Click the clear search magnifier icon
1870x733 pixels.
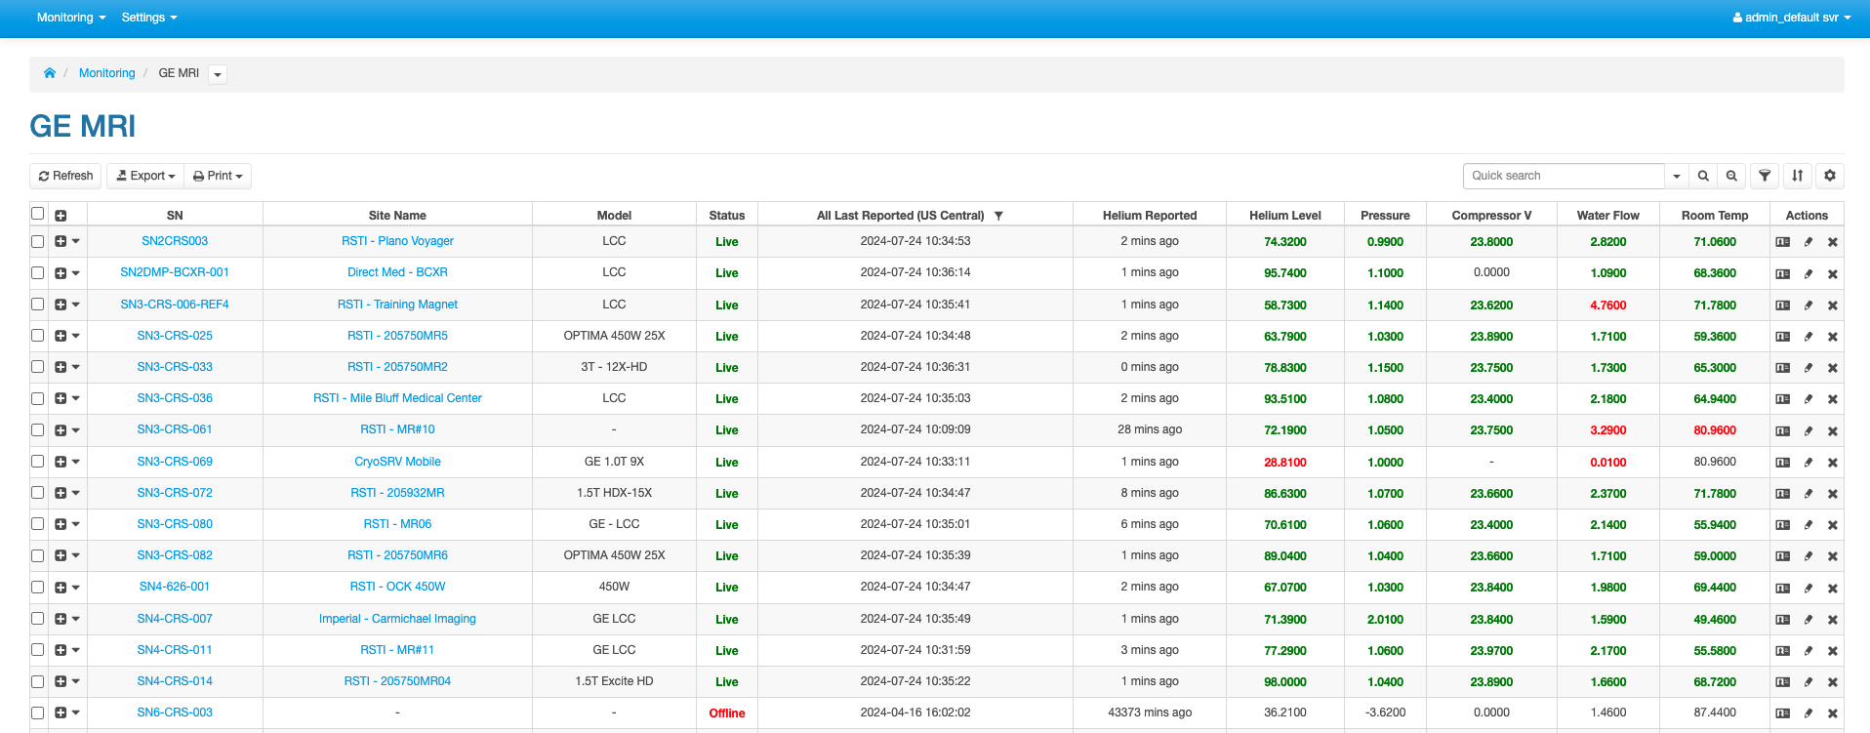1731,176
